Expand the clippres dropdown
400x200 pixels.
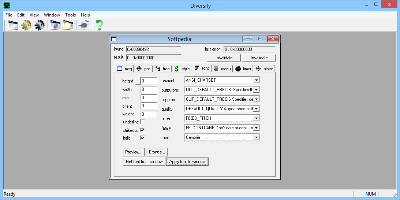[257, 99]
